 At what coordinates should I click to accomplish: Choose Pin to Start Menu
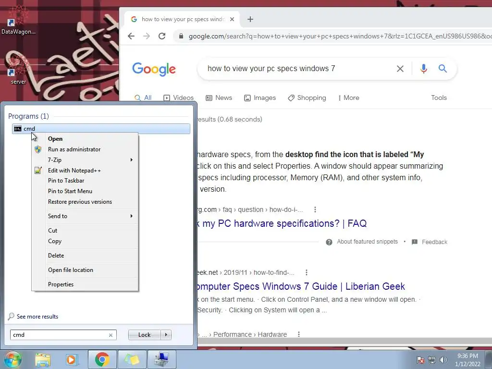[x=70, y=191]
